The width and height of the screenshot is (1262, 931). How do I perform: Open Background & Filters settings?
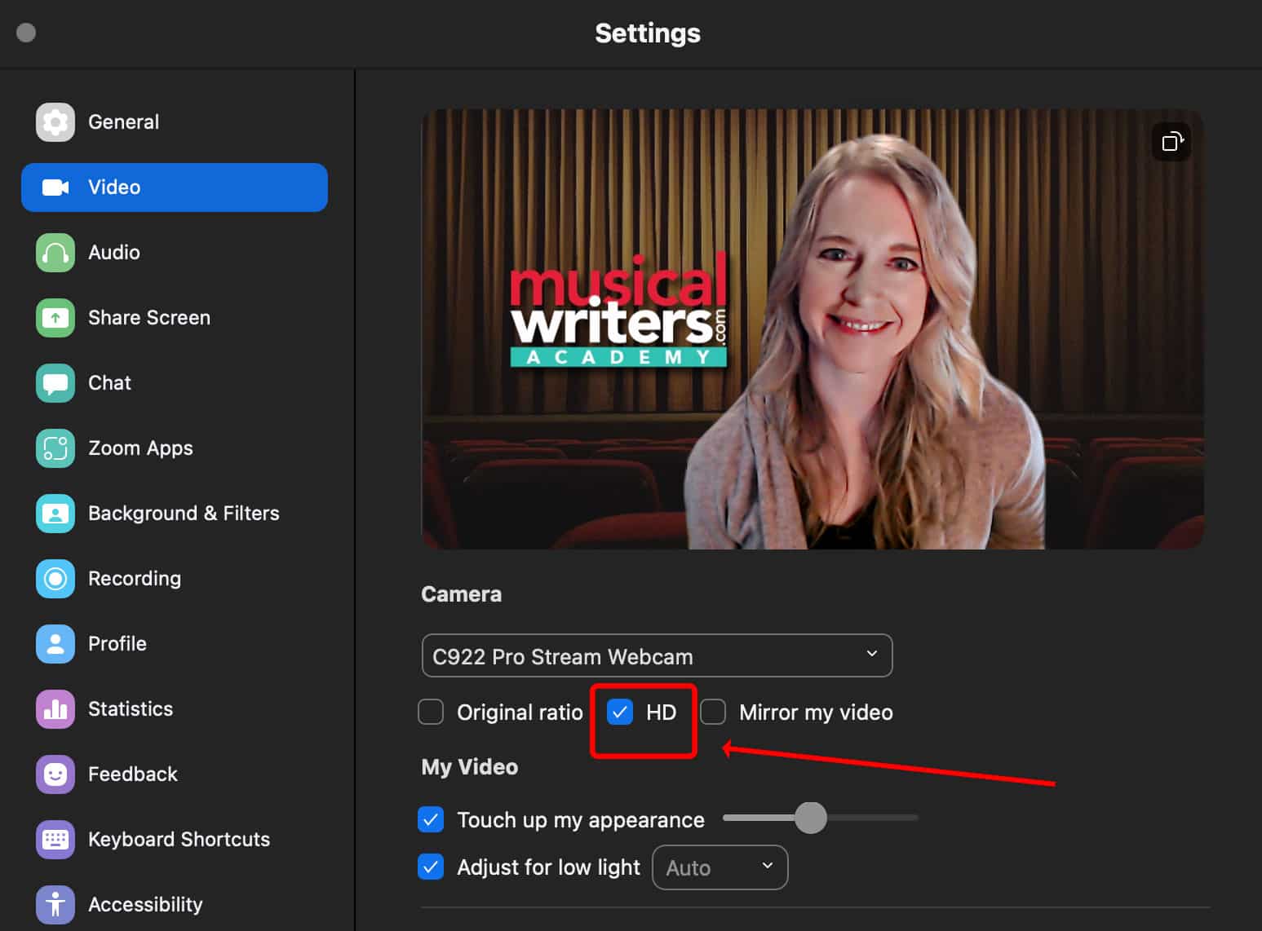tap(184, 514)
